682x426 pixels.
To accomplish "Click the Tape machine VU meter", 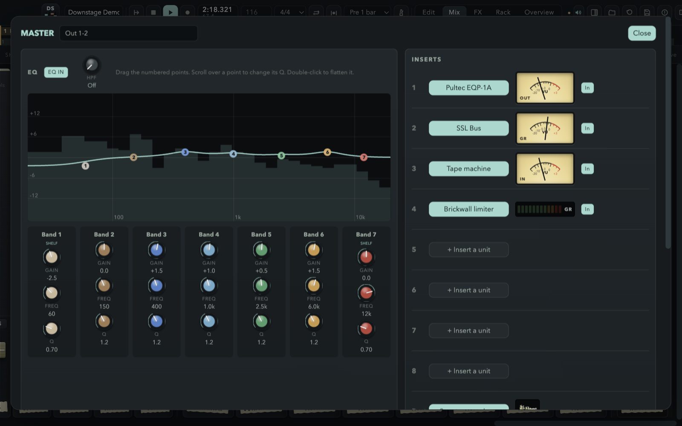I will [545, 169].
